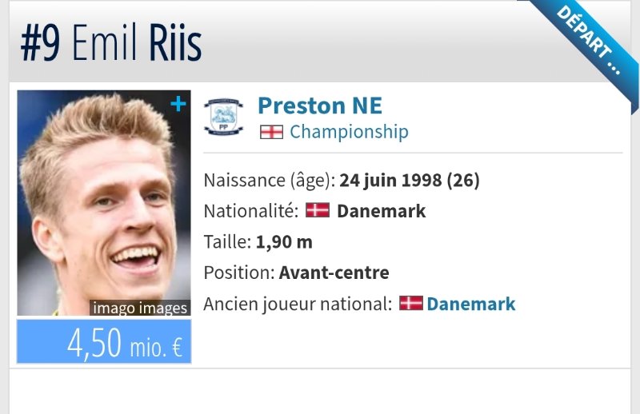Click the 1,90 m height value
640x414 pixels.
tap(284, 241)
